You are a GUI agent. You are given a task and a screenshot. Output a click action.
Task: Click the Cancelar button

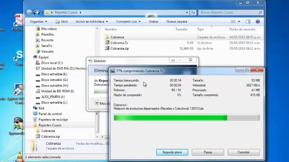coord(243,152)
